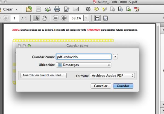Click the Email envelope icon
Screen dimensions: 164x114
click(x=76, y=9)
